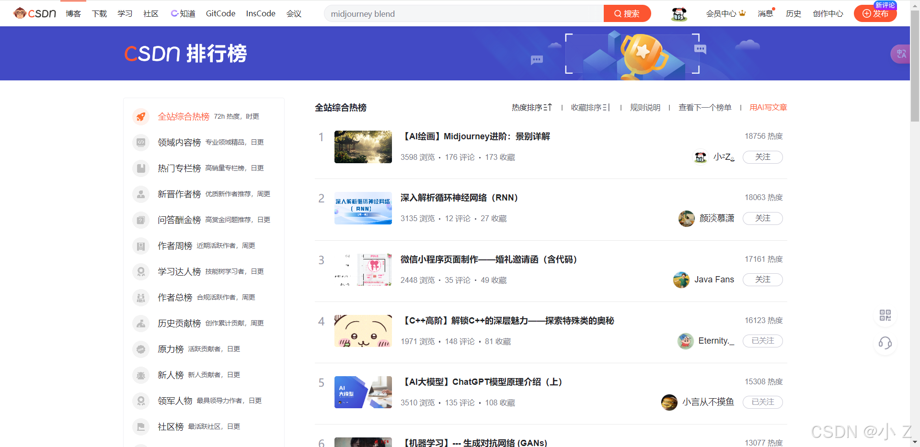
Task: Unfollow Eternity._ via 已关注 button
Action: pyautogui.click(x=762, y=341)
